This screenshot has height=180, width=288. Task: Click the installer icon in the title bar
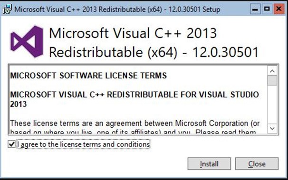tap(7, 9)
